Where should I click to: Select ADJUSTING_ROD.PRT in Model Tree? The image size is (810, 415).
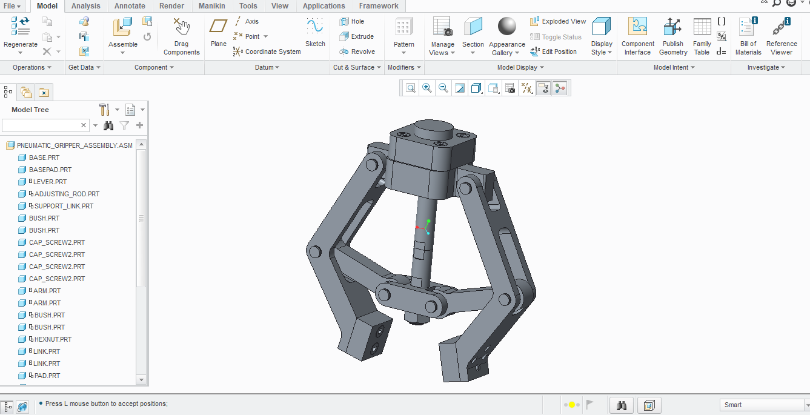[59, 194]
